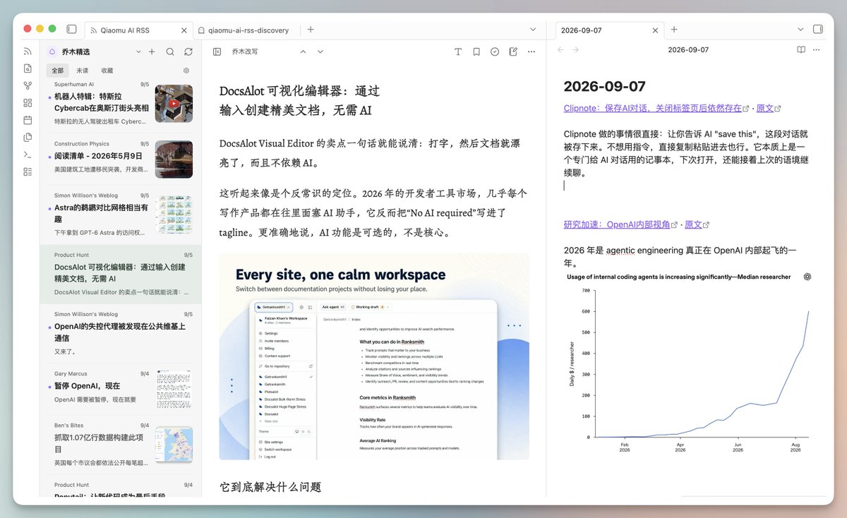Open daily note calendar icon in ribbon
Viewport: 847px width, 518px height.
[x=28, y=120]
